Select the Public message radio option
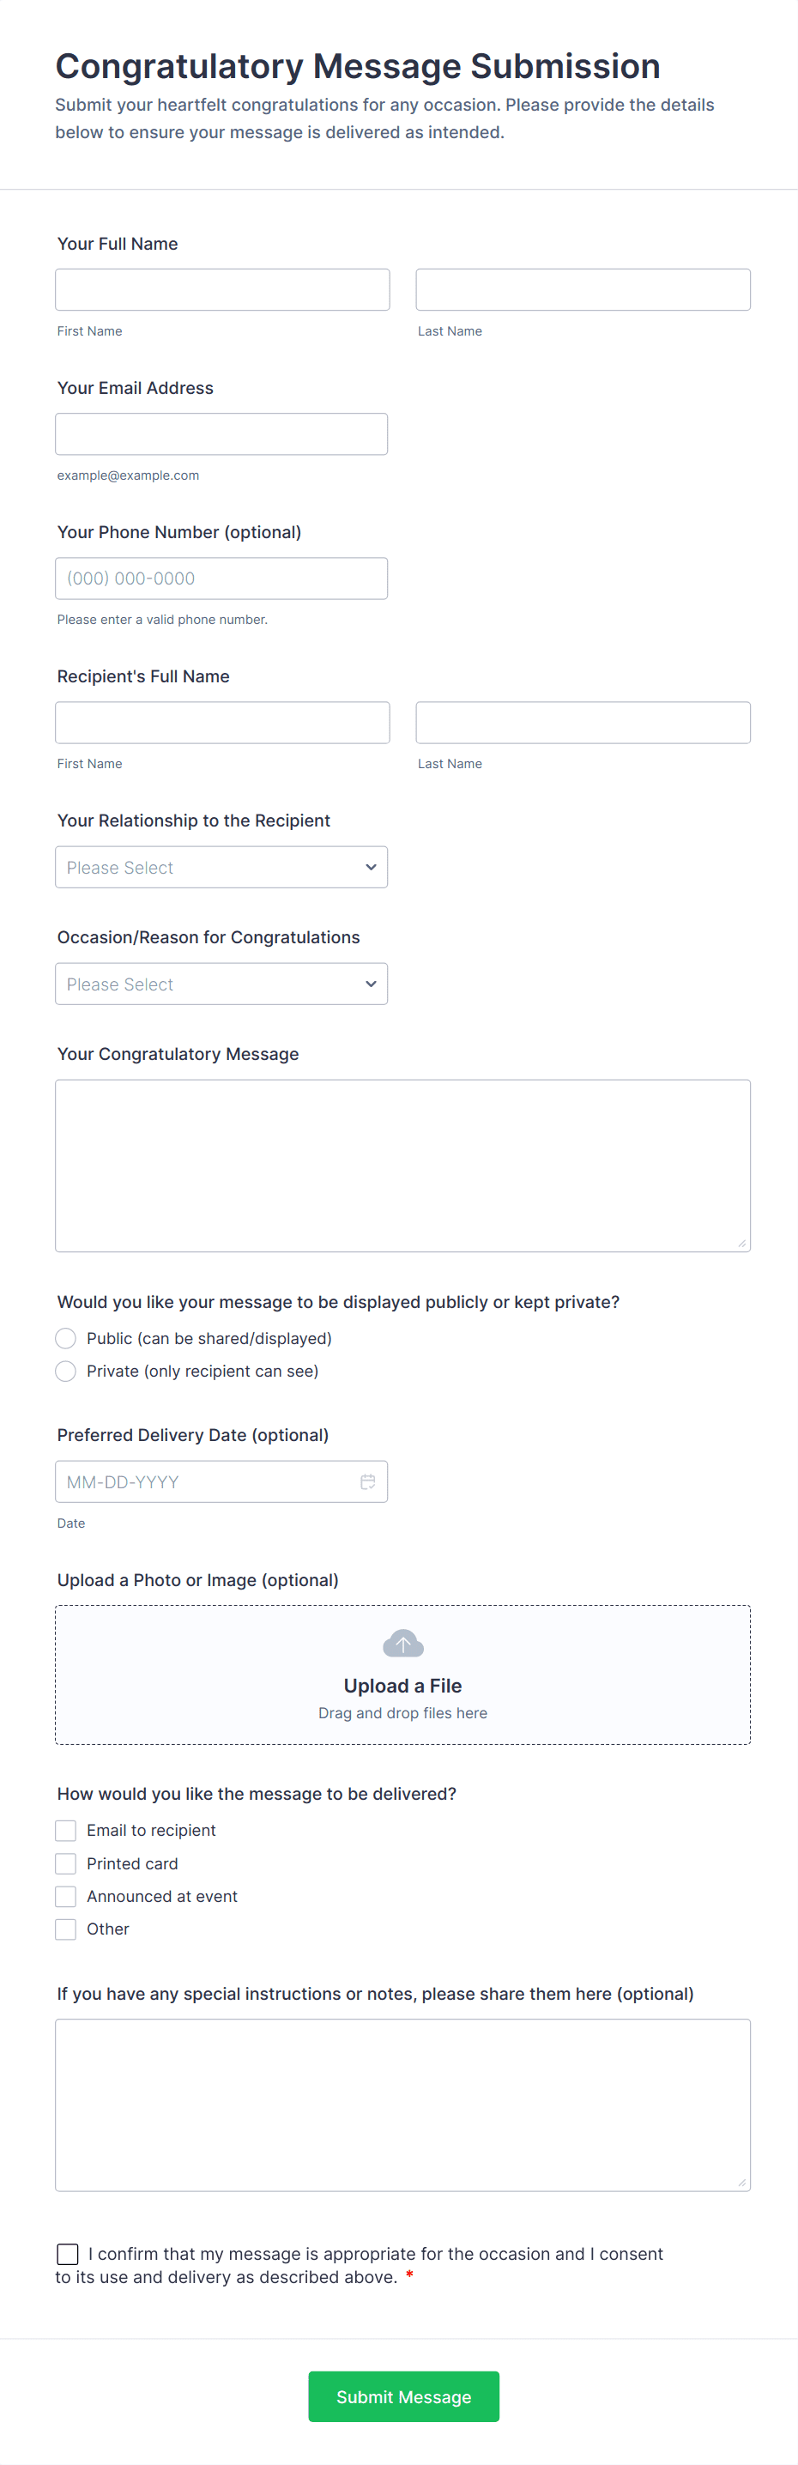This screenshot has width=798, height=2465. [x=66, y=1338]
